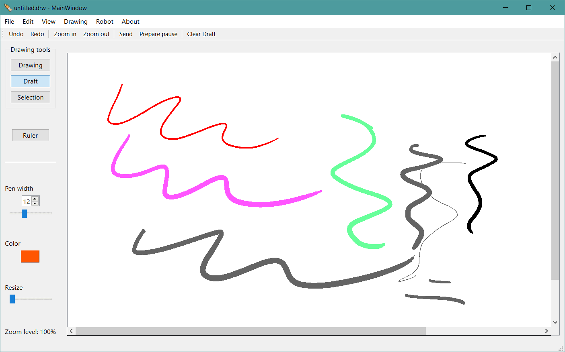Click the vertical scrollbar down arrow
565x352 pixels.
coord(555,322)
